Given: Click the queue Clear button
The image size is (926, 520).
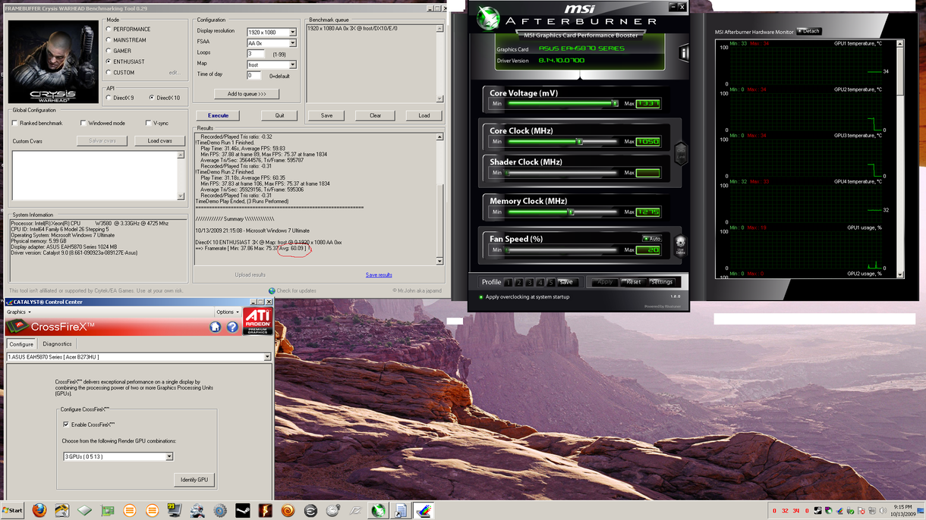Looking at the screenshot, I should (x=375, y=115).
